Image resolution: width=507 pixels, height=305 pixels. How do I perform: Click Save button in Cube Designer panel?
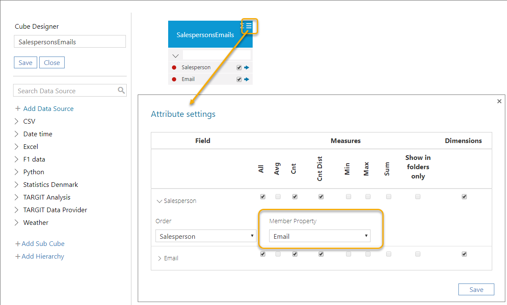point(25,62)
